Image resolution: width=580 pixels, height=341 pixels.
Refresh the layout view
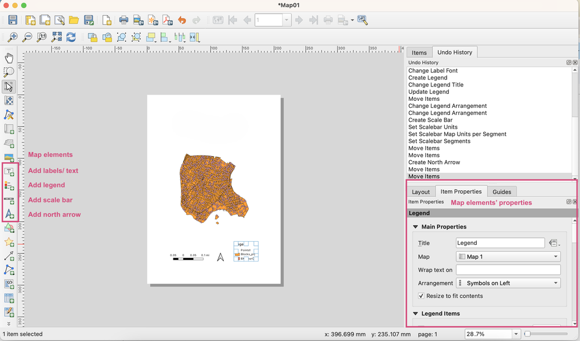tap(71, 37)
